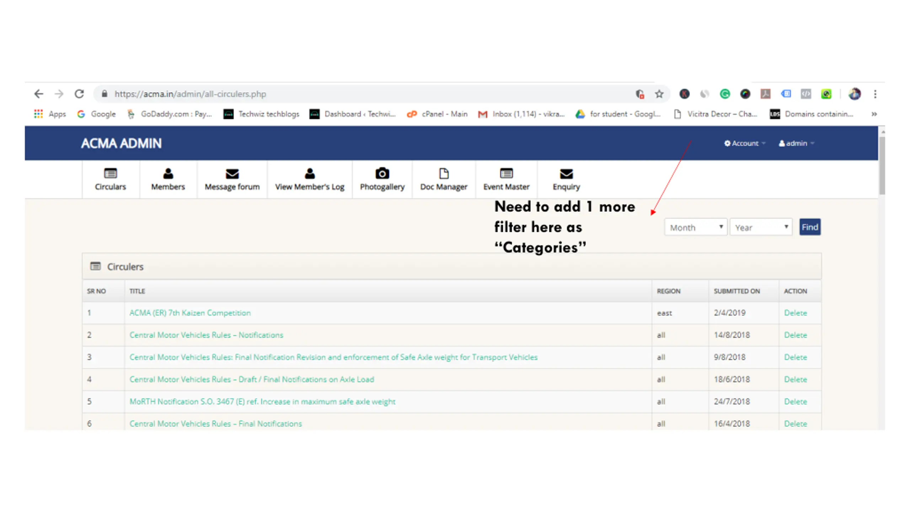Open the Apps grid bookmark
910x512 pixels.
pyautogui.click(x=50, y=114)
